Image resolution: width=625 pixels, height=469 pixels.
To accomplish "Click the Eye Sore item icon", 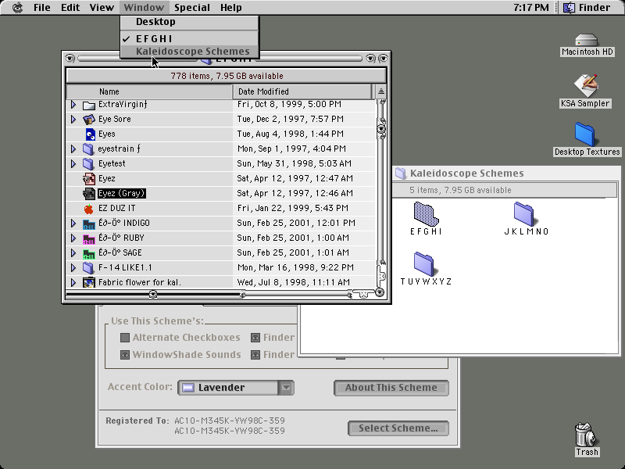I will point(88,120).
